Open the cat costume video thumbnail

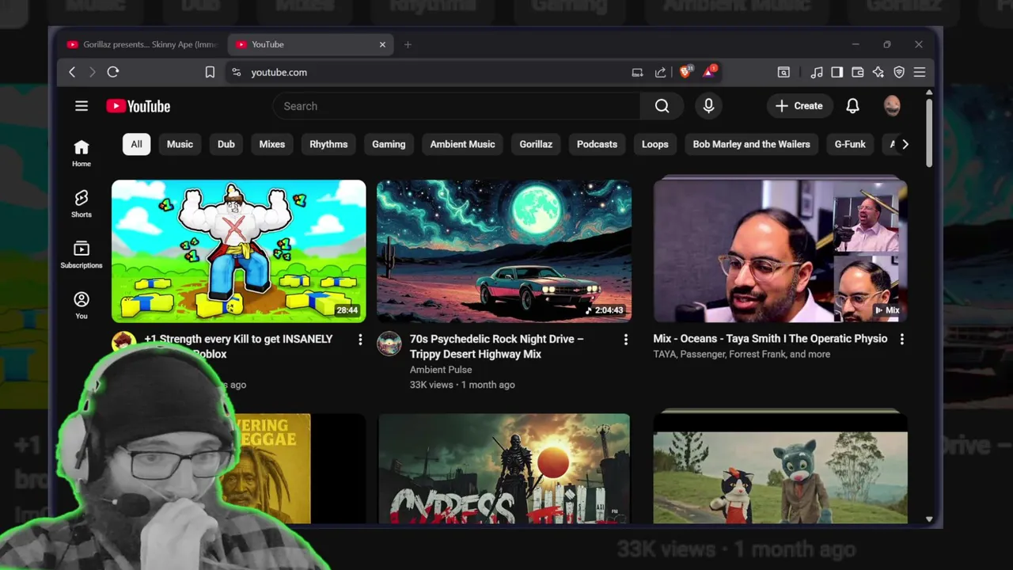tap(780, 468)
